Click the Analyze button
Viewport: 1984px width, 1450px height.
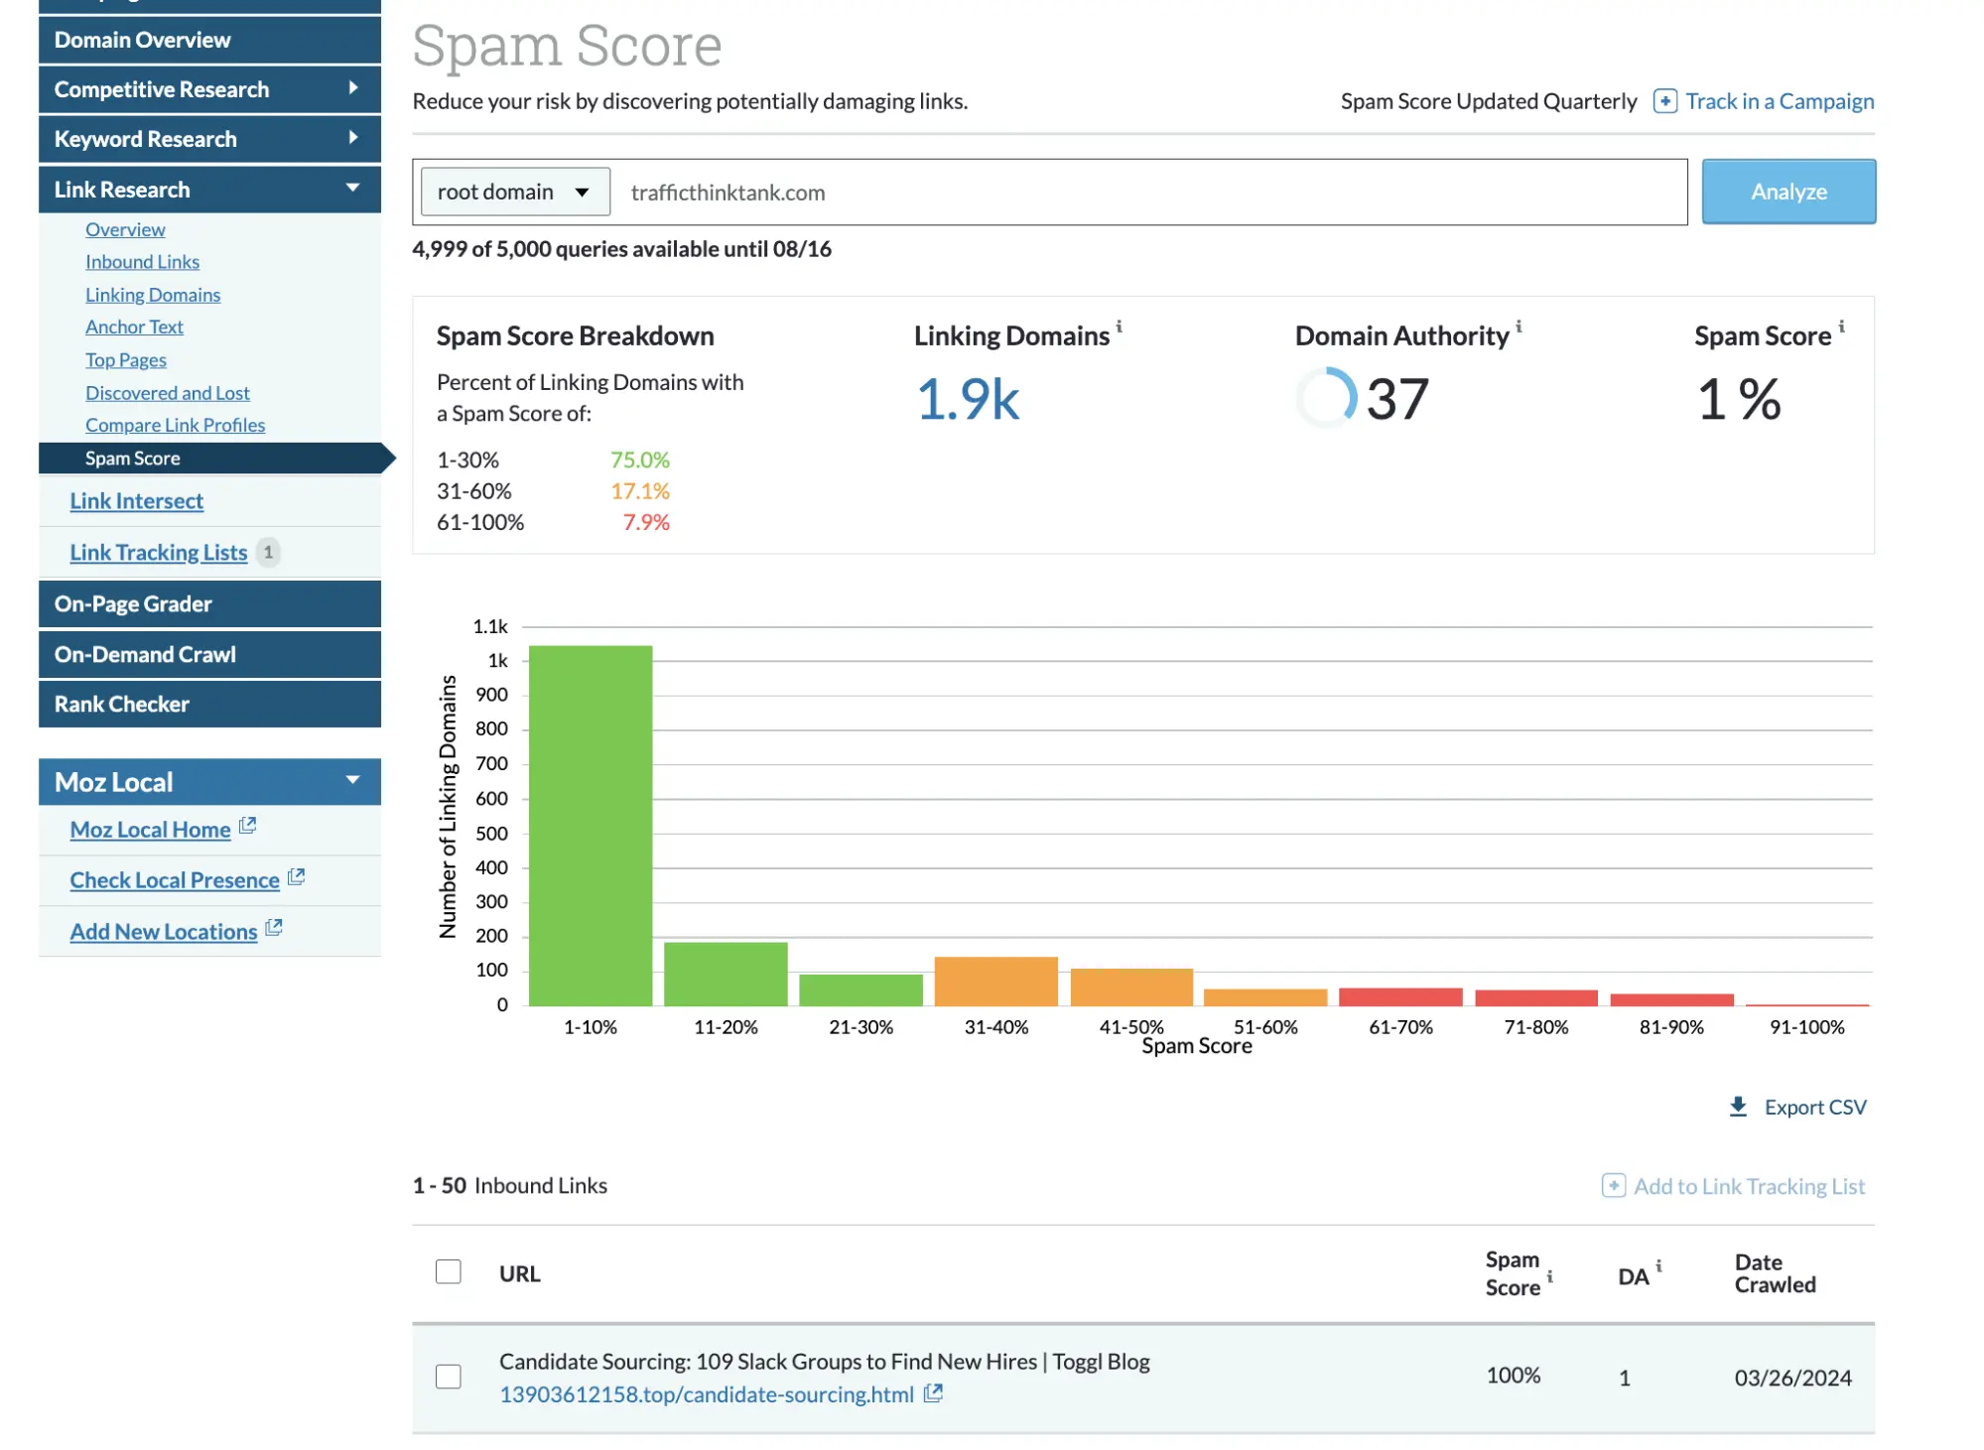(x=1787, y=192)
